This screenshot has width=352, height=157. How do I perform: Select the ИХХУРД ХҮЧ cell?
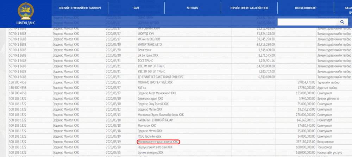coord(184,34)
